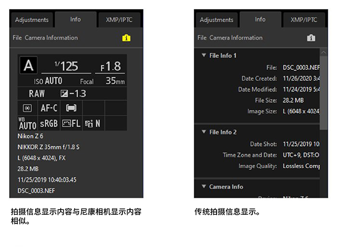Click the matrix metering icon
The image size is (337, 249).
coord(26,108)
